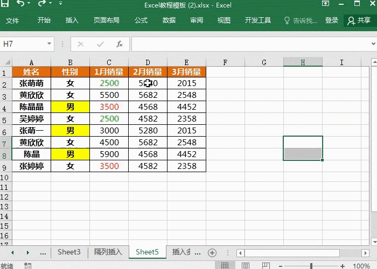Click the Undo arrow icon
Viewport: 377px width, 269px height.
click(x=20, y=3)
